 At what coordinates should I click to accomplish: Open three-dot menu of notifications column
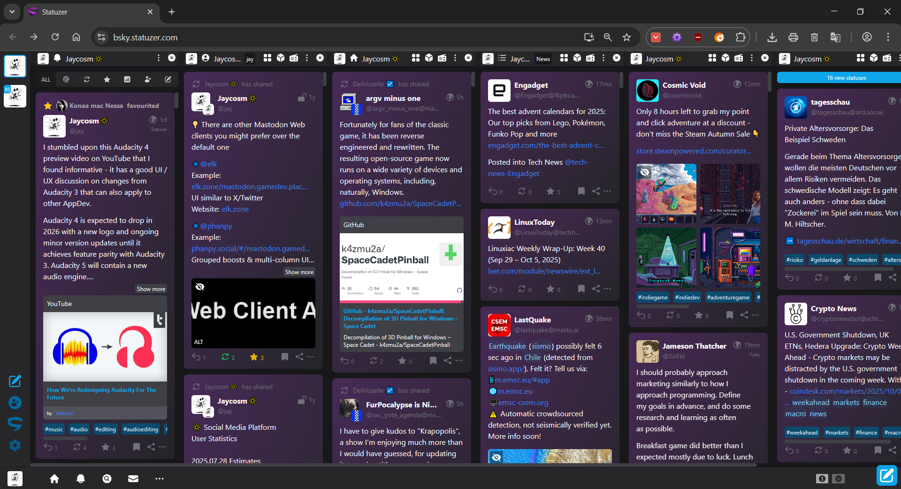click(x=158, y=58)
